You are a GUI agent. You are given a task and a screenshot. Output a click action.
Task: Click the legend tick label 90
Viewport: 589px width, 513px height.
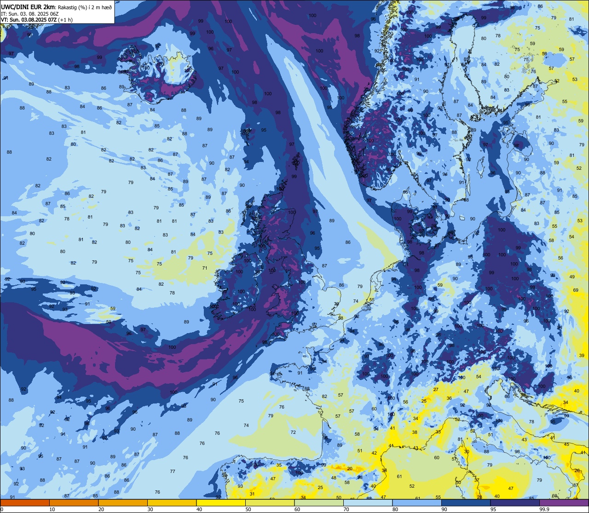(444, 509)
